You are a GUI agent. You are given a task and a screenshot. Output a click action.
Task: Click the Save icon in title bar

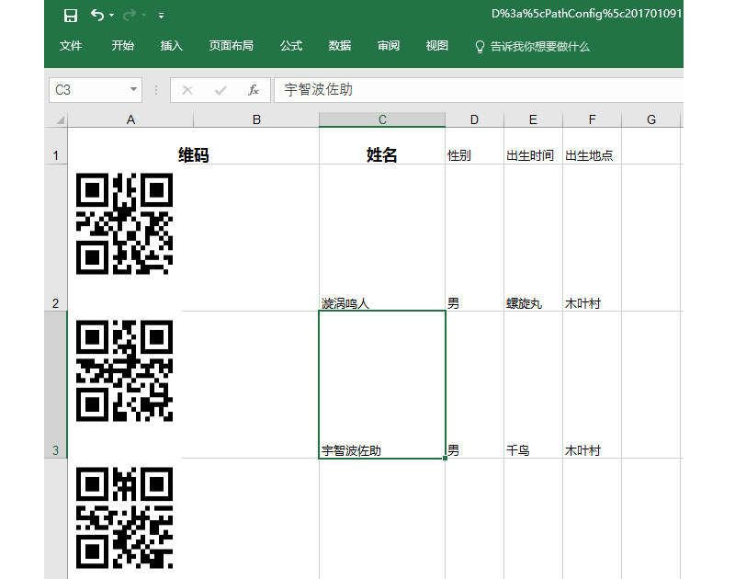tap(70, 15)
